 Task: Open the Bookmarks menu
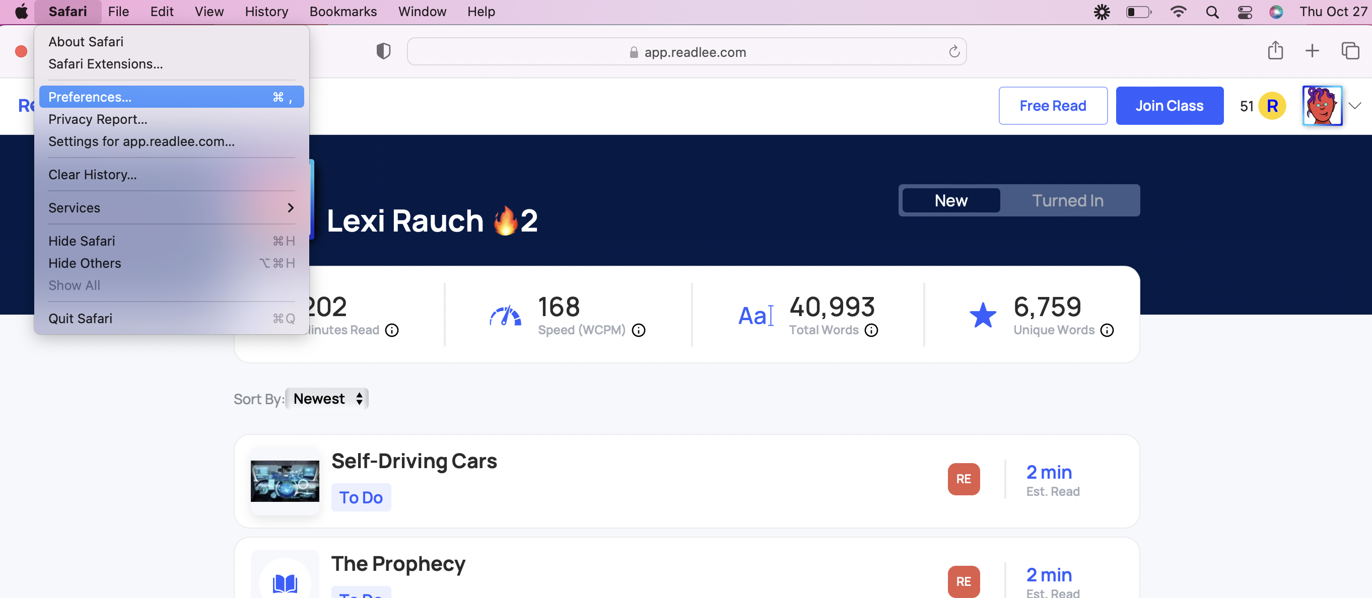tap(343, 12)
